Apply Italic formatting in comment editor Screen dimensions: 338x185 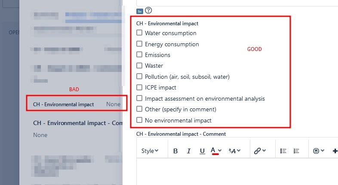[x=189, y=151]
